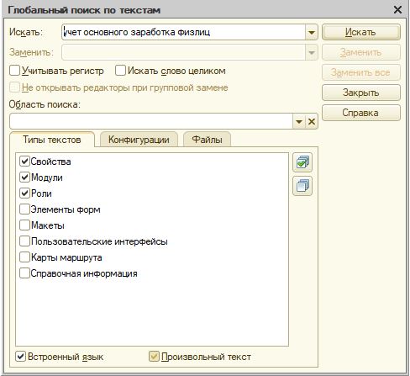Click the Область поиска input field

[151, 121]
